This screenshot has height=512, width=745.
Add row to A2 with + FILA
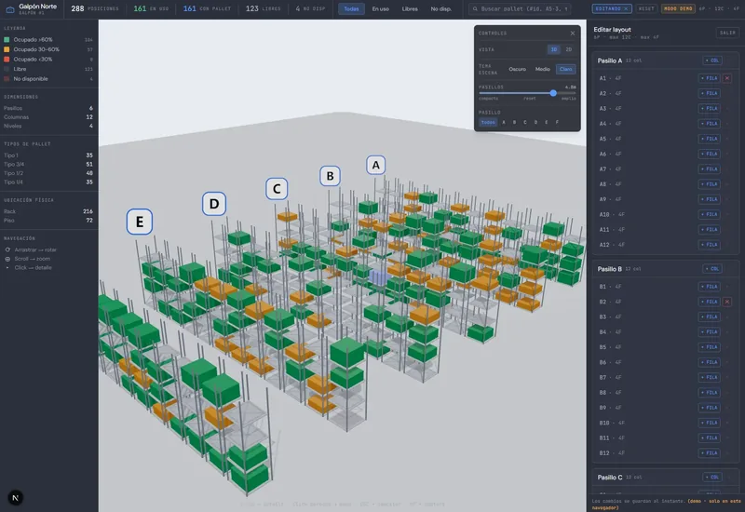coord(710,94)
